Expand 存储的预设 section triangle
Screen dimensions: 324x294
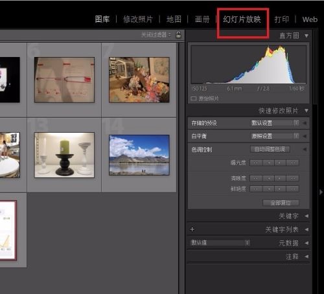305,123
